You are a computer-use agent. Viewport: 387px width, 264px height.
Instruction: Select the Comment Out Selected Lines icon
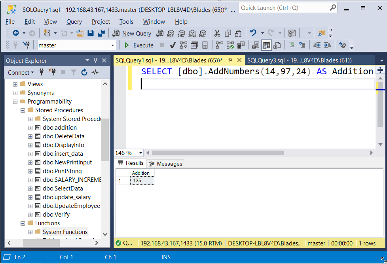click(292, 45)
